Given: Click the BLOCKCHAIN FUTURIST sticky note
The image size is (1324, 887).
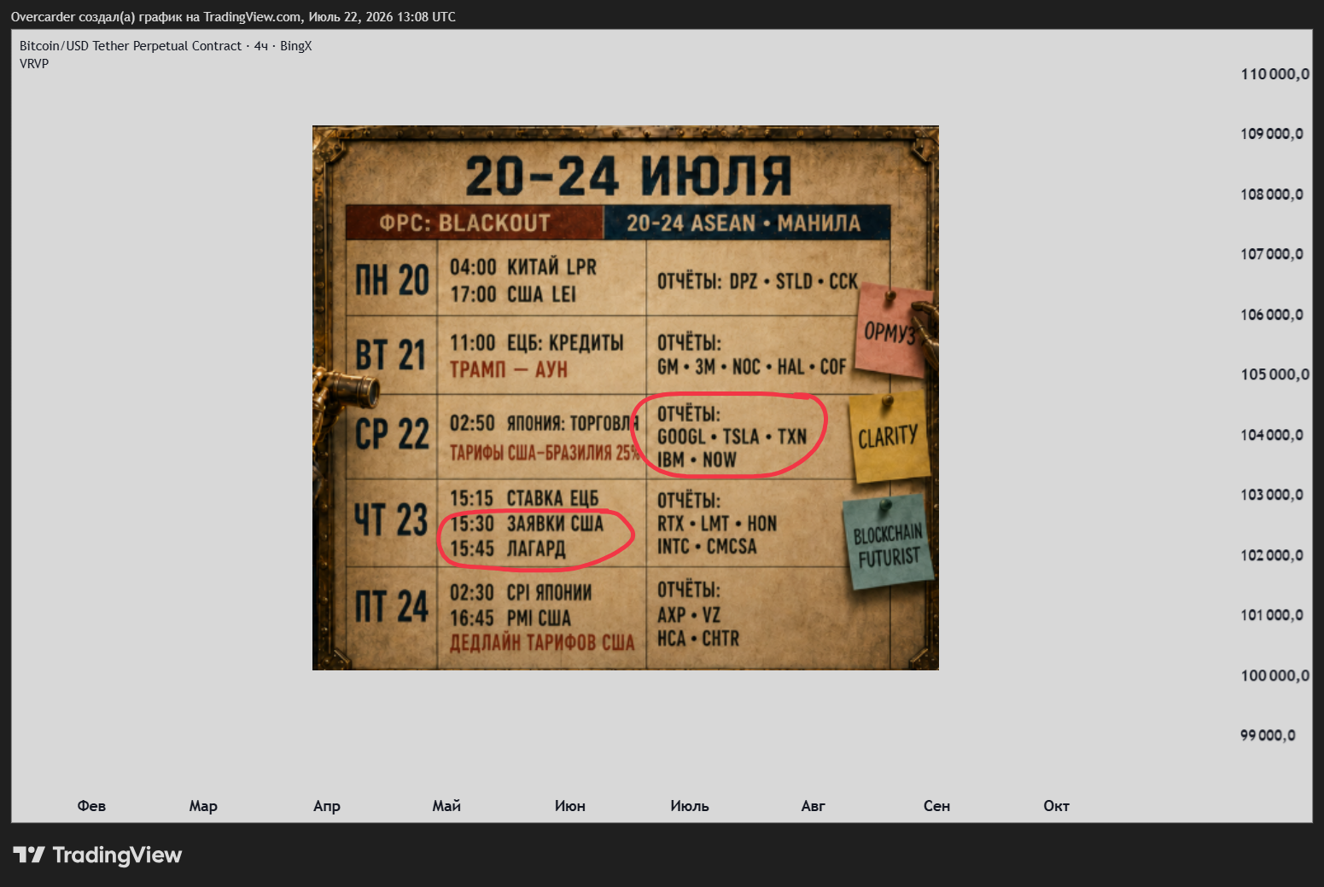Looking at the screenshot, I should point(889,544).
